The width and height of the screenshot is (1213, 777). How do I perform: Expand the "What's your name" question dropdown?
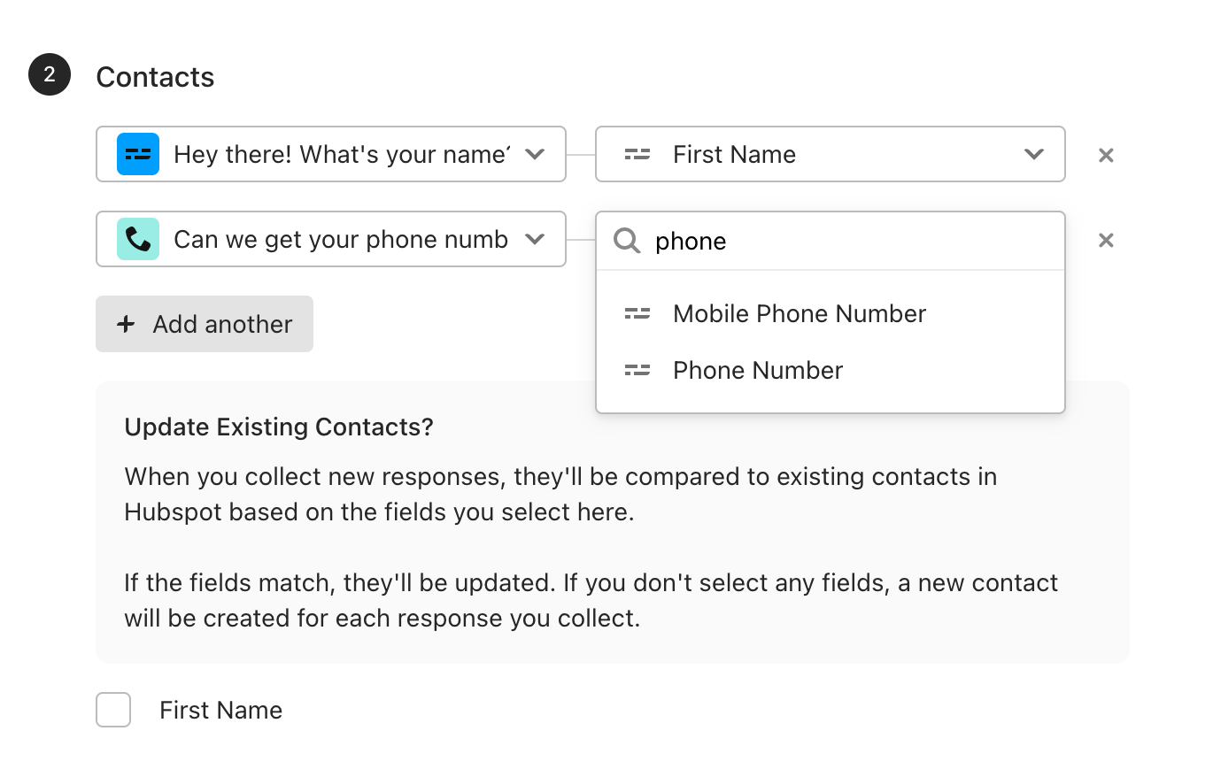pyautogui.click(x=535, y=154)
